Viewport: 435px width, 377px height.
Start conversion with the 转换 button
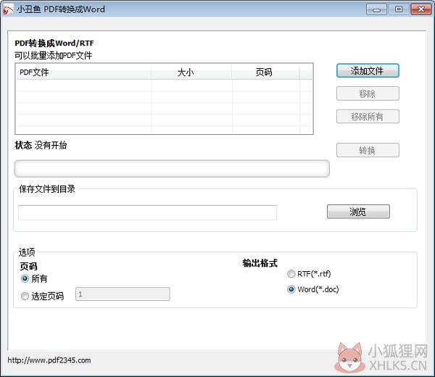(x=368, y=150)
